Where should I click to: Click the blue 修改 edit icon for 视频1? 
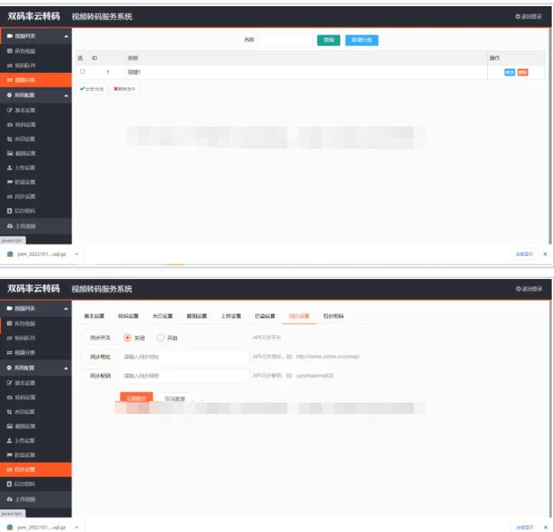(x=510, y=72)
